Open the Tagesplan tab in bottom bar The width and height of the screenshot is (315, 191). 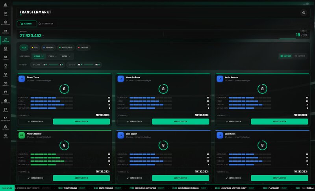point(7,188)
